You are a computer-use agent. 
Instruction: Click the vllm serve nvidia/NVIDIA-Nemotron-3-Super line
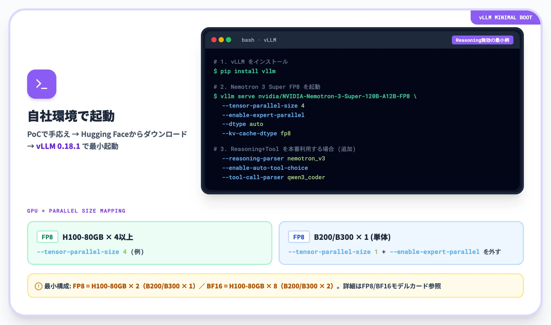[315, 96]
